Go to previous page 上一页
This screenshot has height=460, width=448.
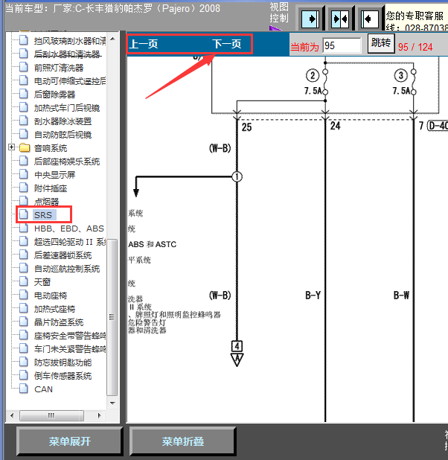click(x=144, y=45)
